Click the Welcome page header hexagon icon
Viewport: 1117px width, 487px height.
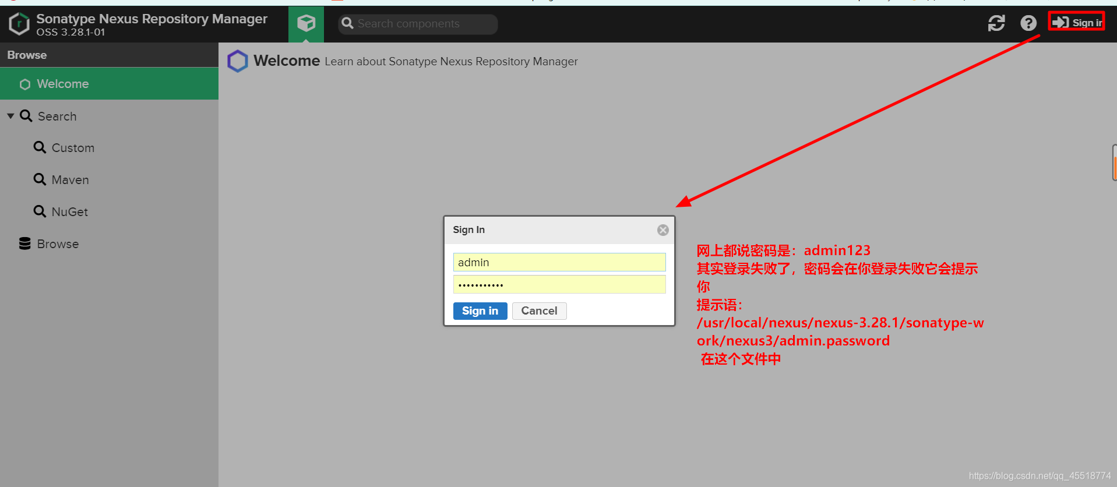238,61
